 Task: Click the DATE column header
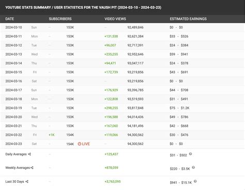pos(10,19)
